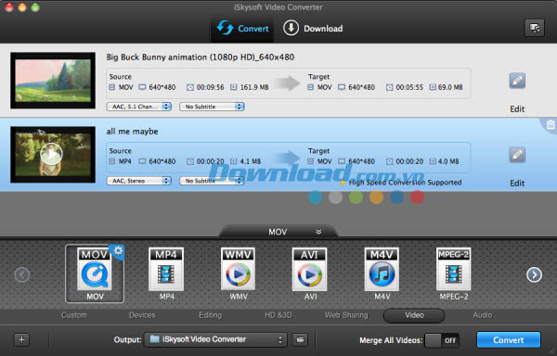
Task: Open the Custom format category
Action: tap(74, 315)
